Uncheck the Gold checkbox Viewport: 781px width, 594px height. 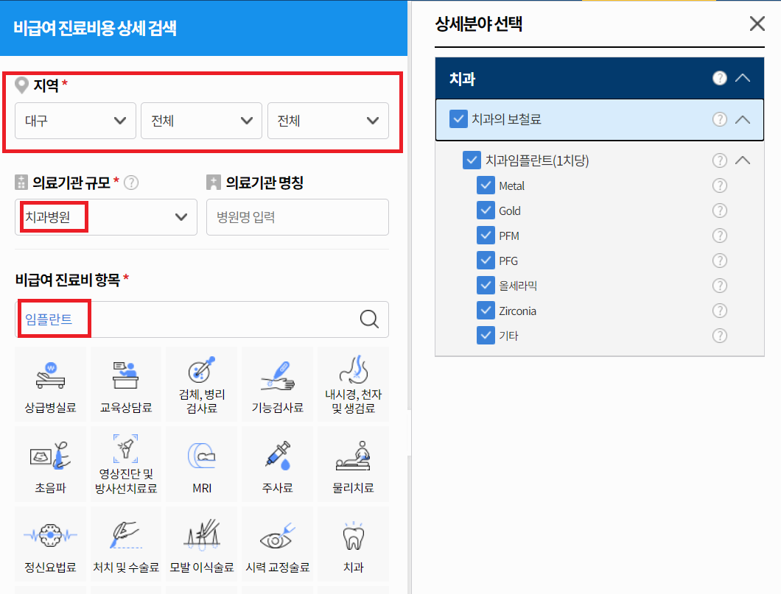[486, 211]
